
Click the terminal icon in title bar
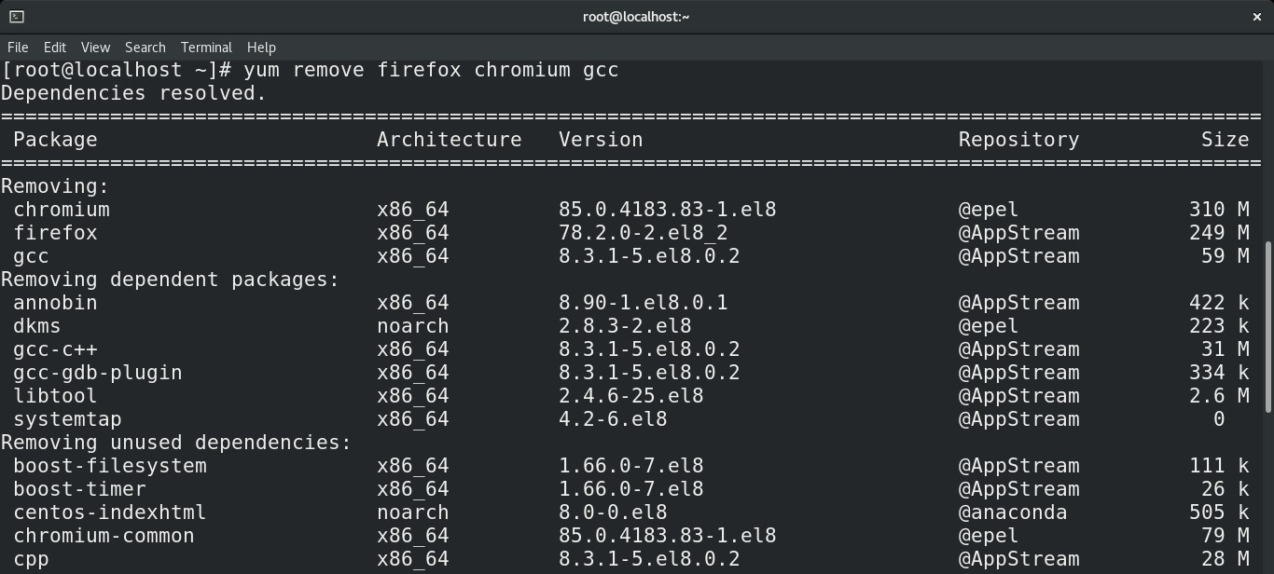(17, 16)
